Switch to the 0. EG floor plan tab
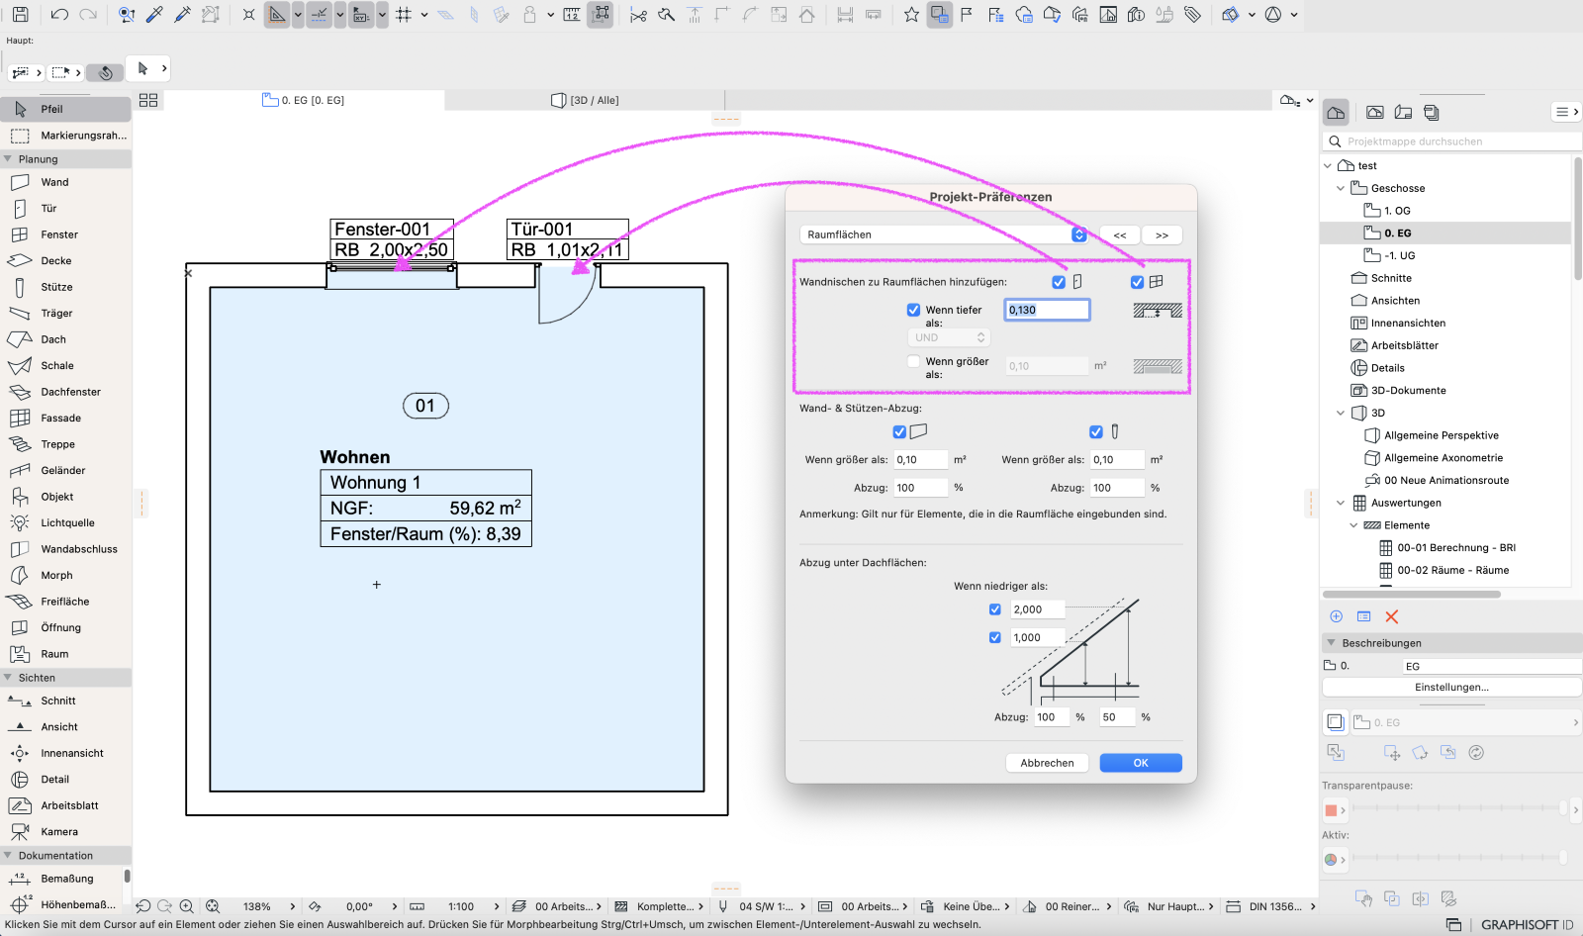1583x936 pixels. coord(304,100)
